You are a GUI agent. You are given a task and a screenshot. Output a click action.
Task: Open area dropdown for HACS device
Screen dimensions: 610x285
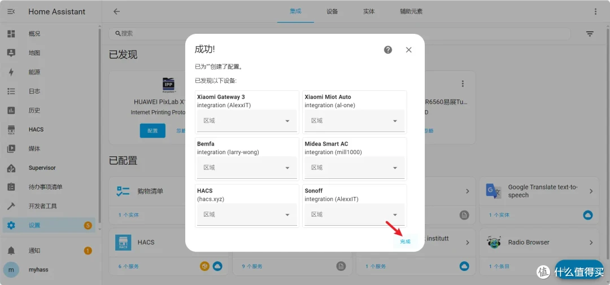click(247, 214)
